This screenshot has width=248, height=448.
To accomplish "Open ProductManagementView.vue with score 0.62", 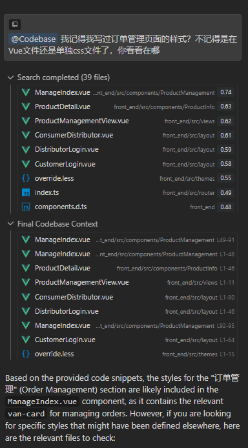I will 127,121.
